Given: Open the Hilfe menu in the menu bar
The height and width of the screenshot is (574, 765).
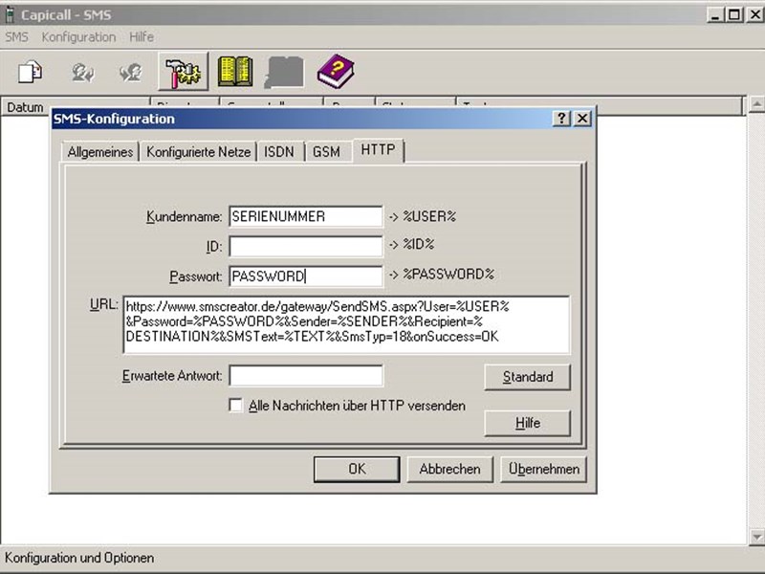Looking at the screenshot, I should pos(142,36).
